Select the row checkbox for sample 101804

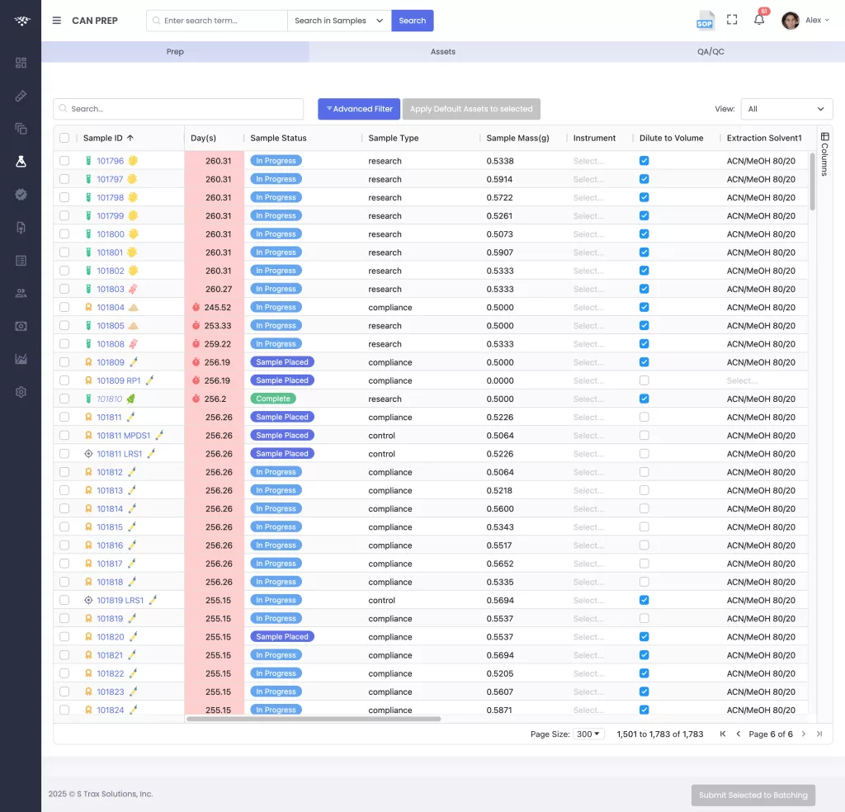tap(64, 307)
